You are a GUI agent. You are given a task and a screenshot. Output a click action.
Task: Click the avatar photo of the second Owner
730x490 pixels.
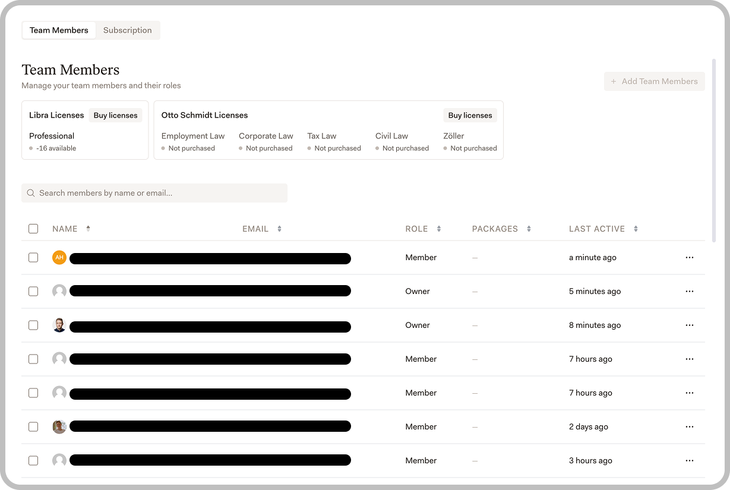click(x=59, y=325)
